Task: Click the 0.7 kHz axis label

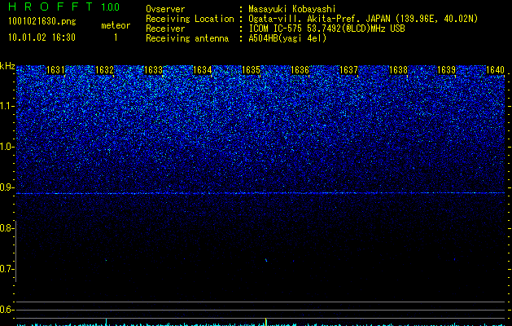Action: [7, 269]
